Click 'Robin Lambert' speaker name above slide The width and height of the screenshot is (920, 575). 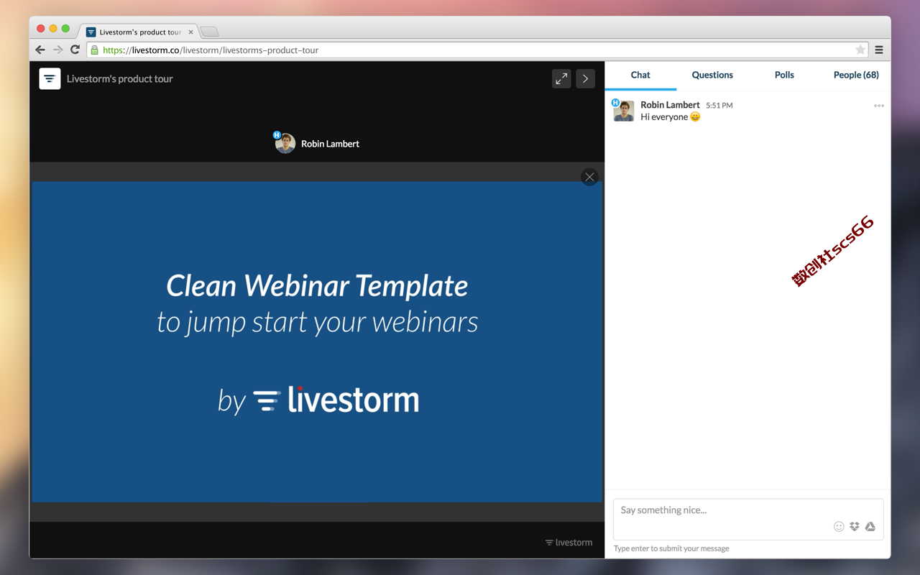[330, 144]
